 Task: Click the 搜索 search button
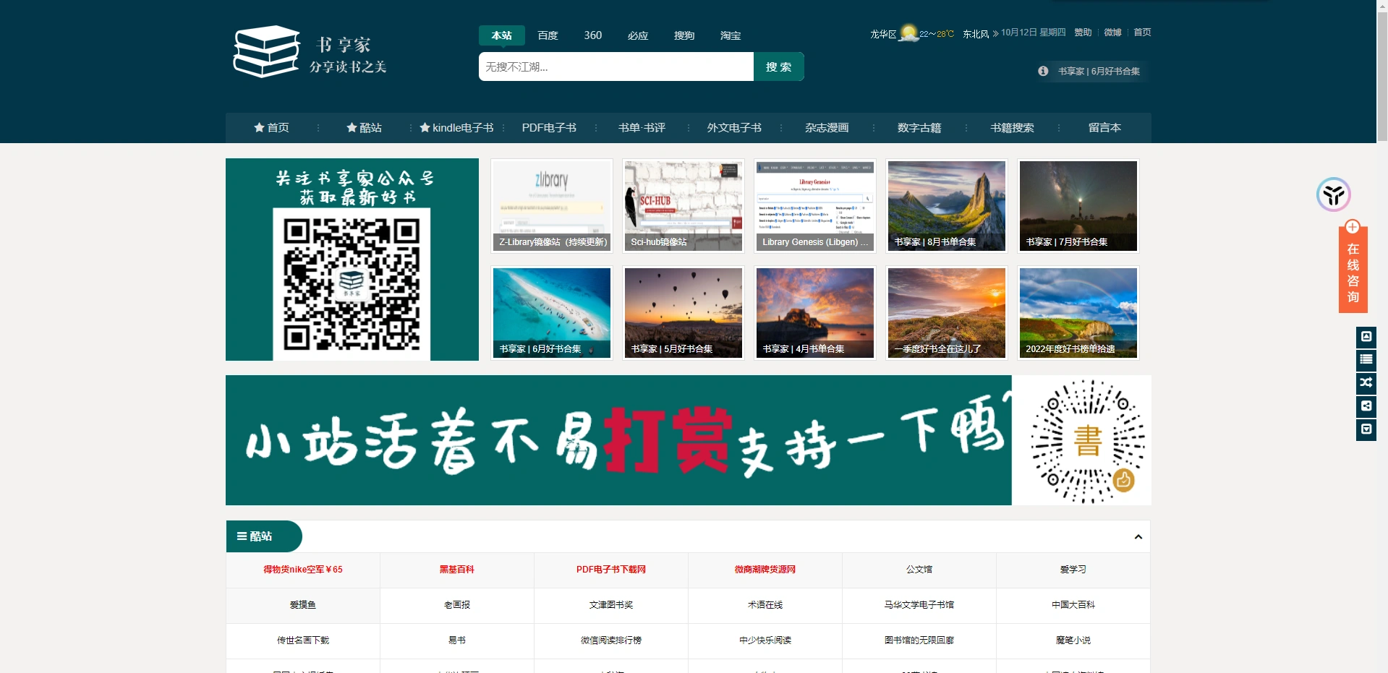pyautogui.click(x=778, y=67)
